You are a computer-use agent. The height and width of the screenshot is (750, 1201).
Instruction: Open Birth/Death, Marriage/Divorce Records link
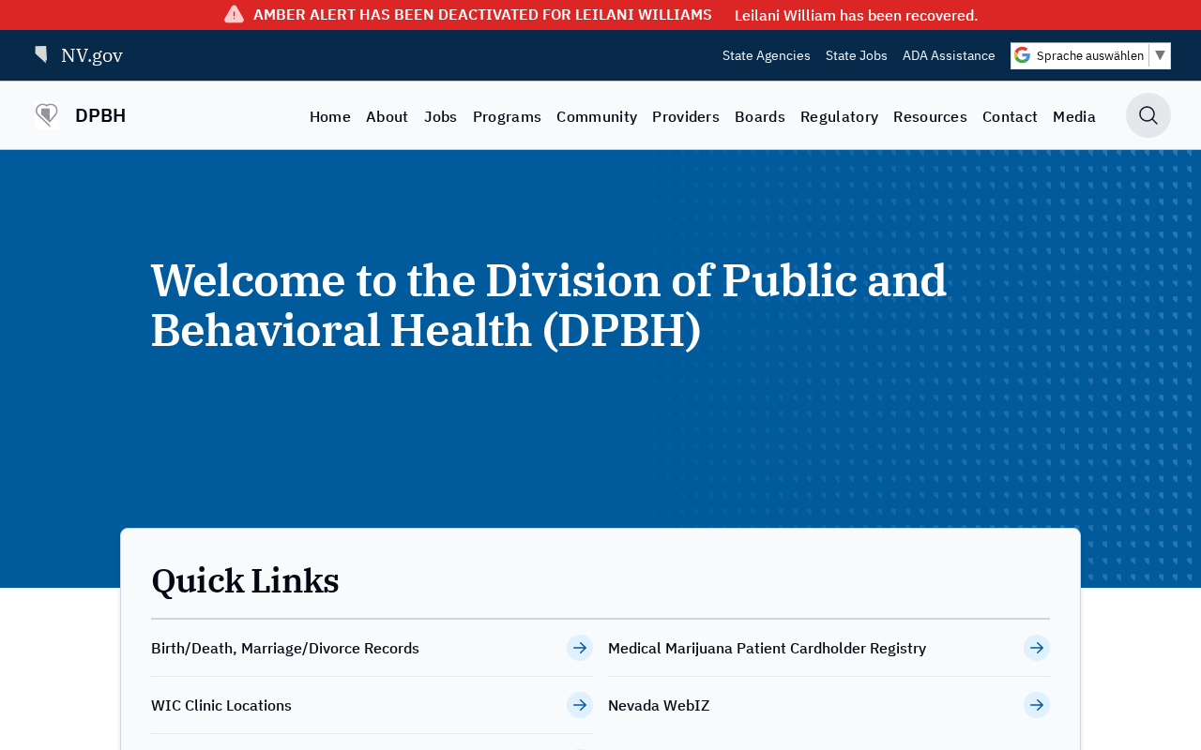coord(285,648)
